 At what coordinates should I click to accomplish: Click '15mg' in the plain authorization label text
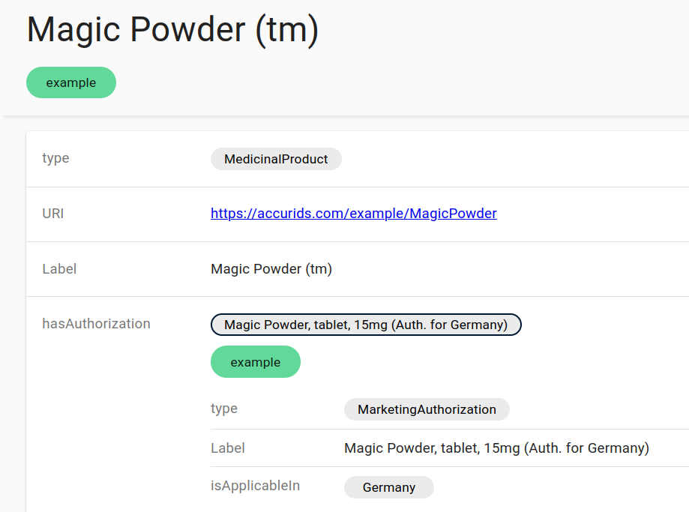502,448
